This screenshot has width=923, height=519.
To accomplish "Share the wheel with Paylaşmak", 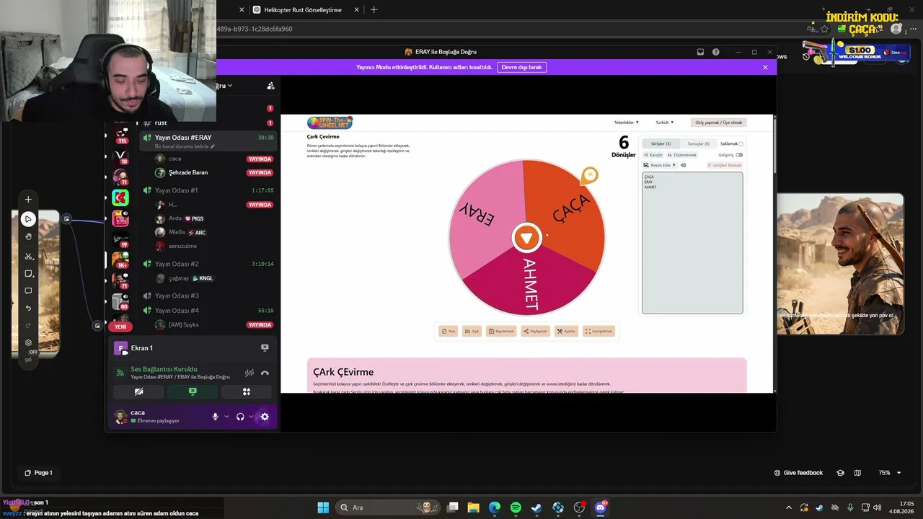I will click(x=536, y=331).
